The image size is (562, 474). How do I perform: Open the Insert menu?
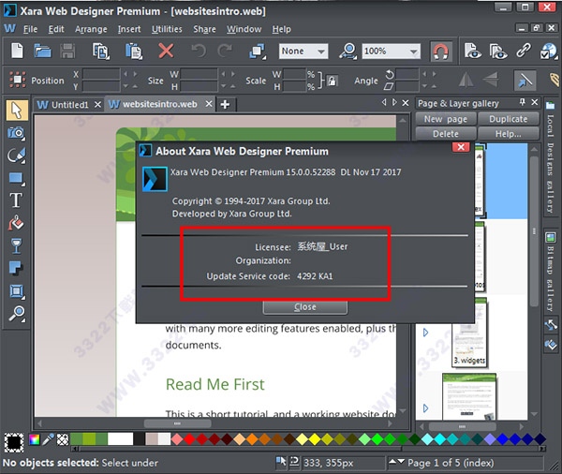coord(129,29)
